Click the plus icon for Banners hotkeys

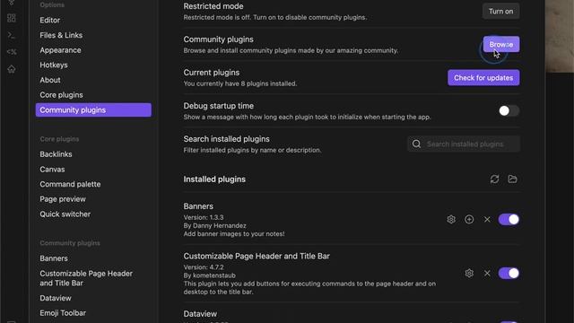pyautogui.click(x=469, y=219)
